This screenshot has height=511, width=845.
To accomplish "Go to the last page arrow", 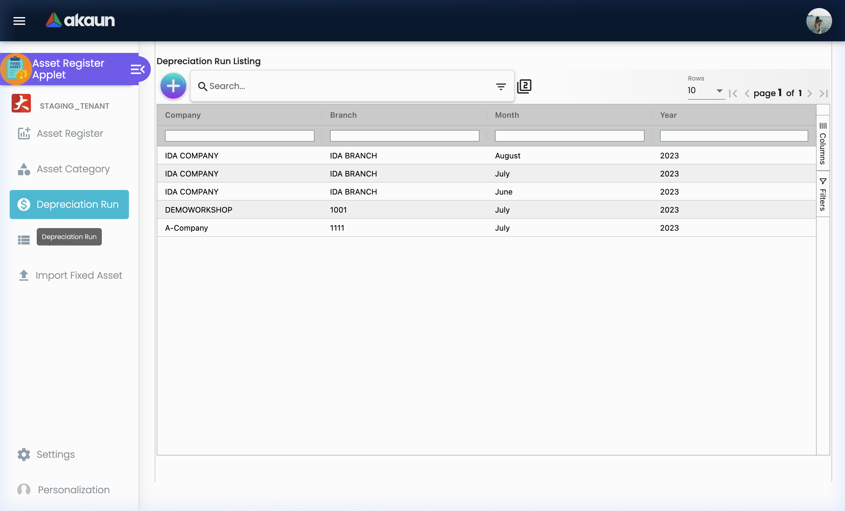I will (823, 93).
